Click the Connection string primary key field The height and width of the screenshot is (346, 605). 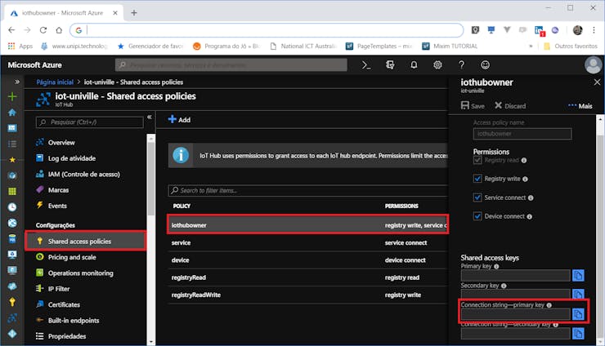click(x=515, y=314)
